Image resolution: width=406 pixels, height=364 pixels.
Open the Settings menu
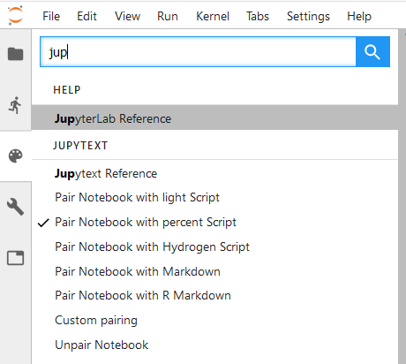[308, 16]
